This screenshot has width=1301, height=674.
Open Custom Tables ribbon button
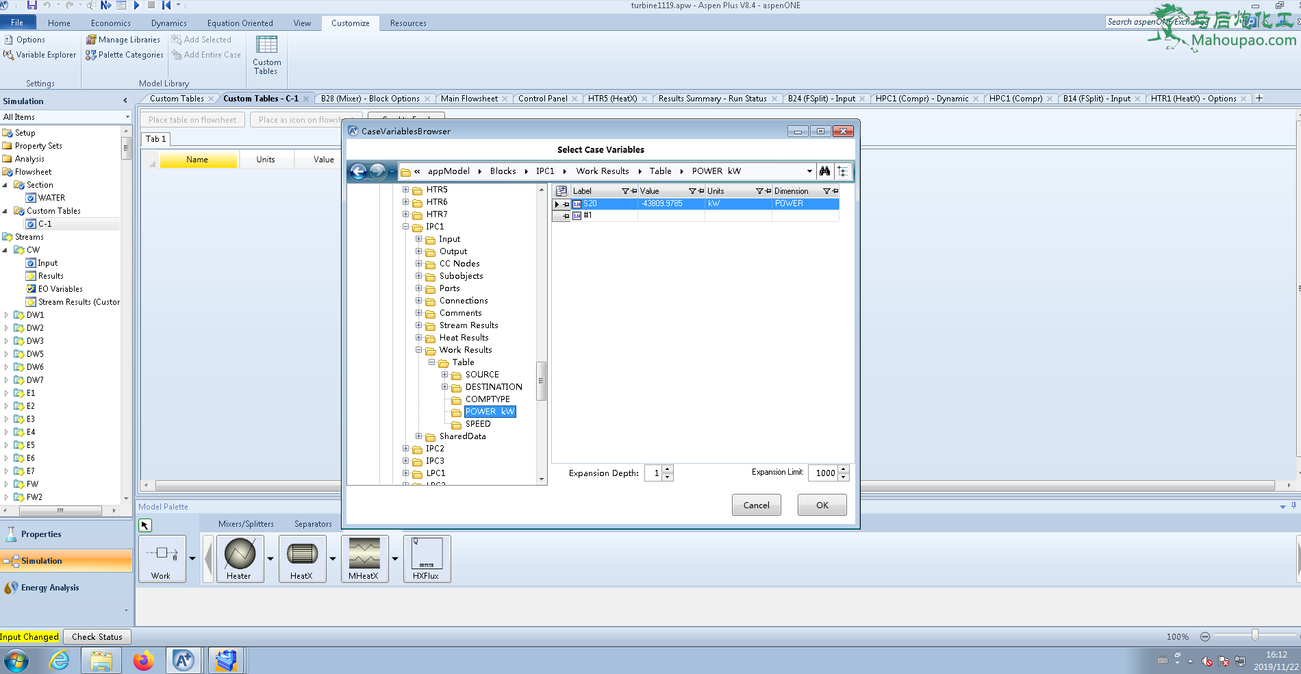click(266, 55)
